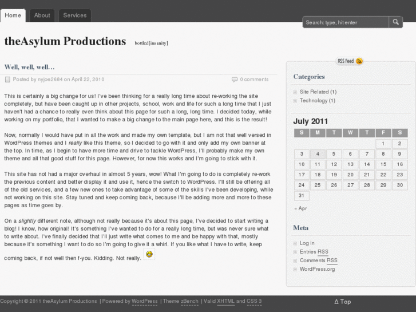Screen dimensions: 416x312
Task: Open the Home tab
Action: (13, 15)
